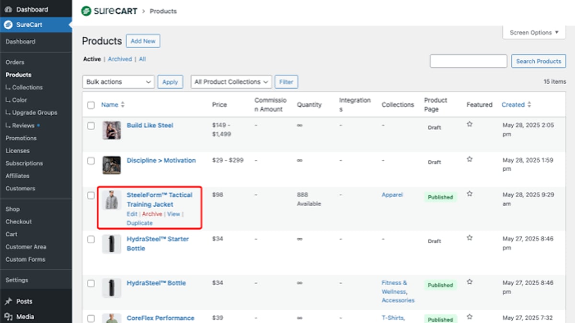This screenshot has height=323, width=575.
Task: Open the Build Like Steel product title
Action: (x=150, y=125)
